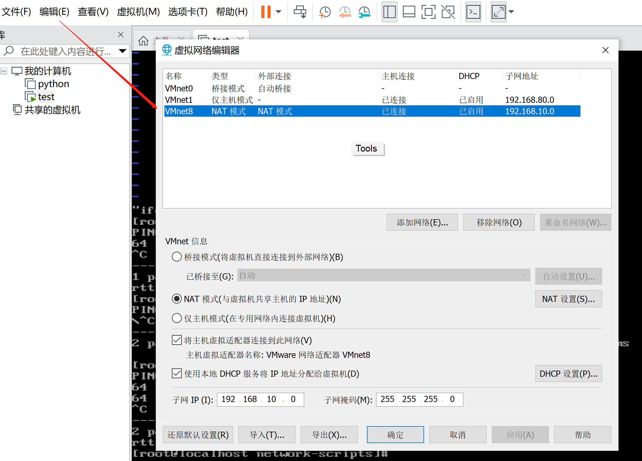The height and width of the screenshot is (461, 642).
Task: Select the VMnet8 row
Action: pos(372,111)
